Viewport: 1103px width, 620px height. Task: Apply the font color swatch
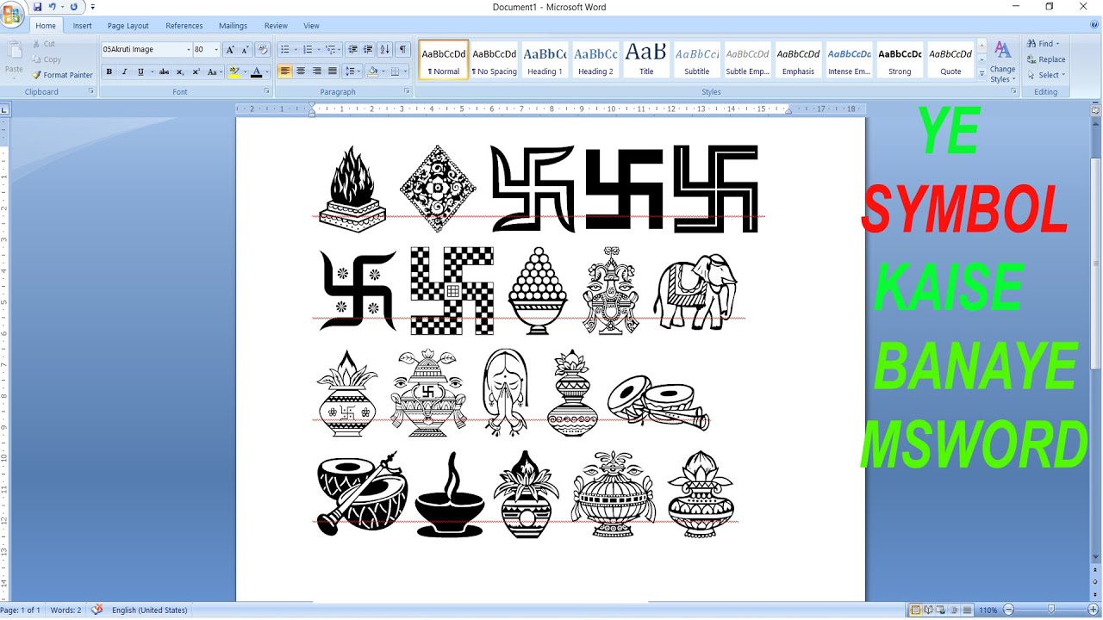tap(256, 71)
